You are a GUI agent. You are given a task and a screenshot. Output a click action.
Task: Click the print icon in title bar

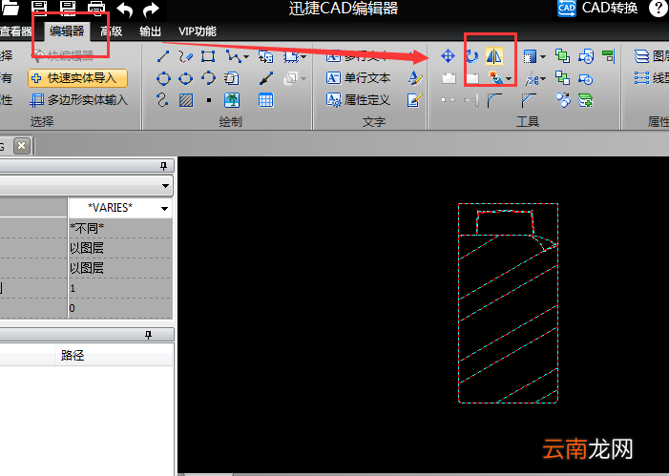pos(96,8)
